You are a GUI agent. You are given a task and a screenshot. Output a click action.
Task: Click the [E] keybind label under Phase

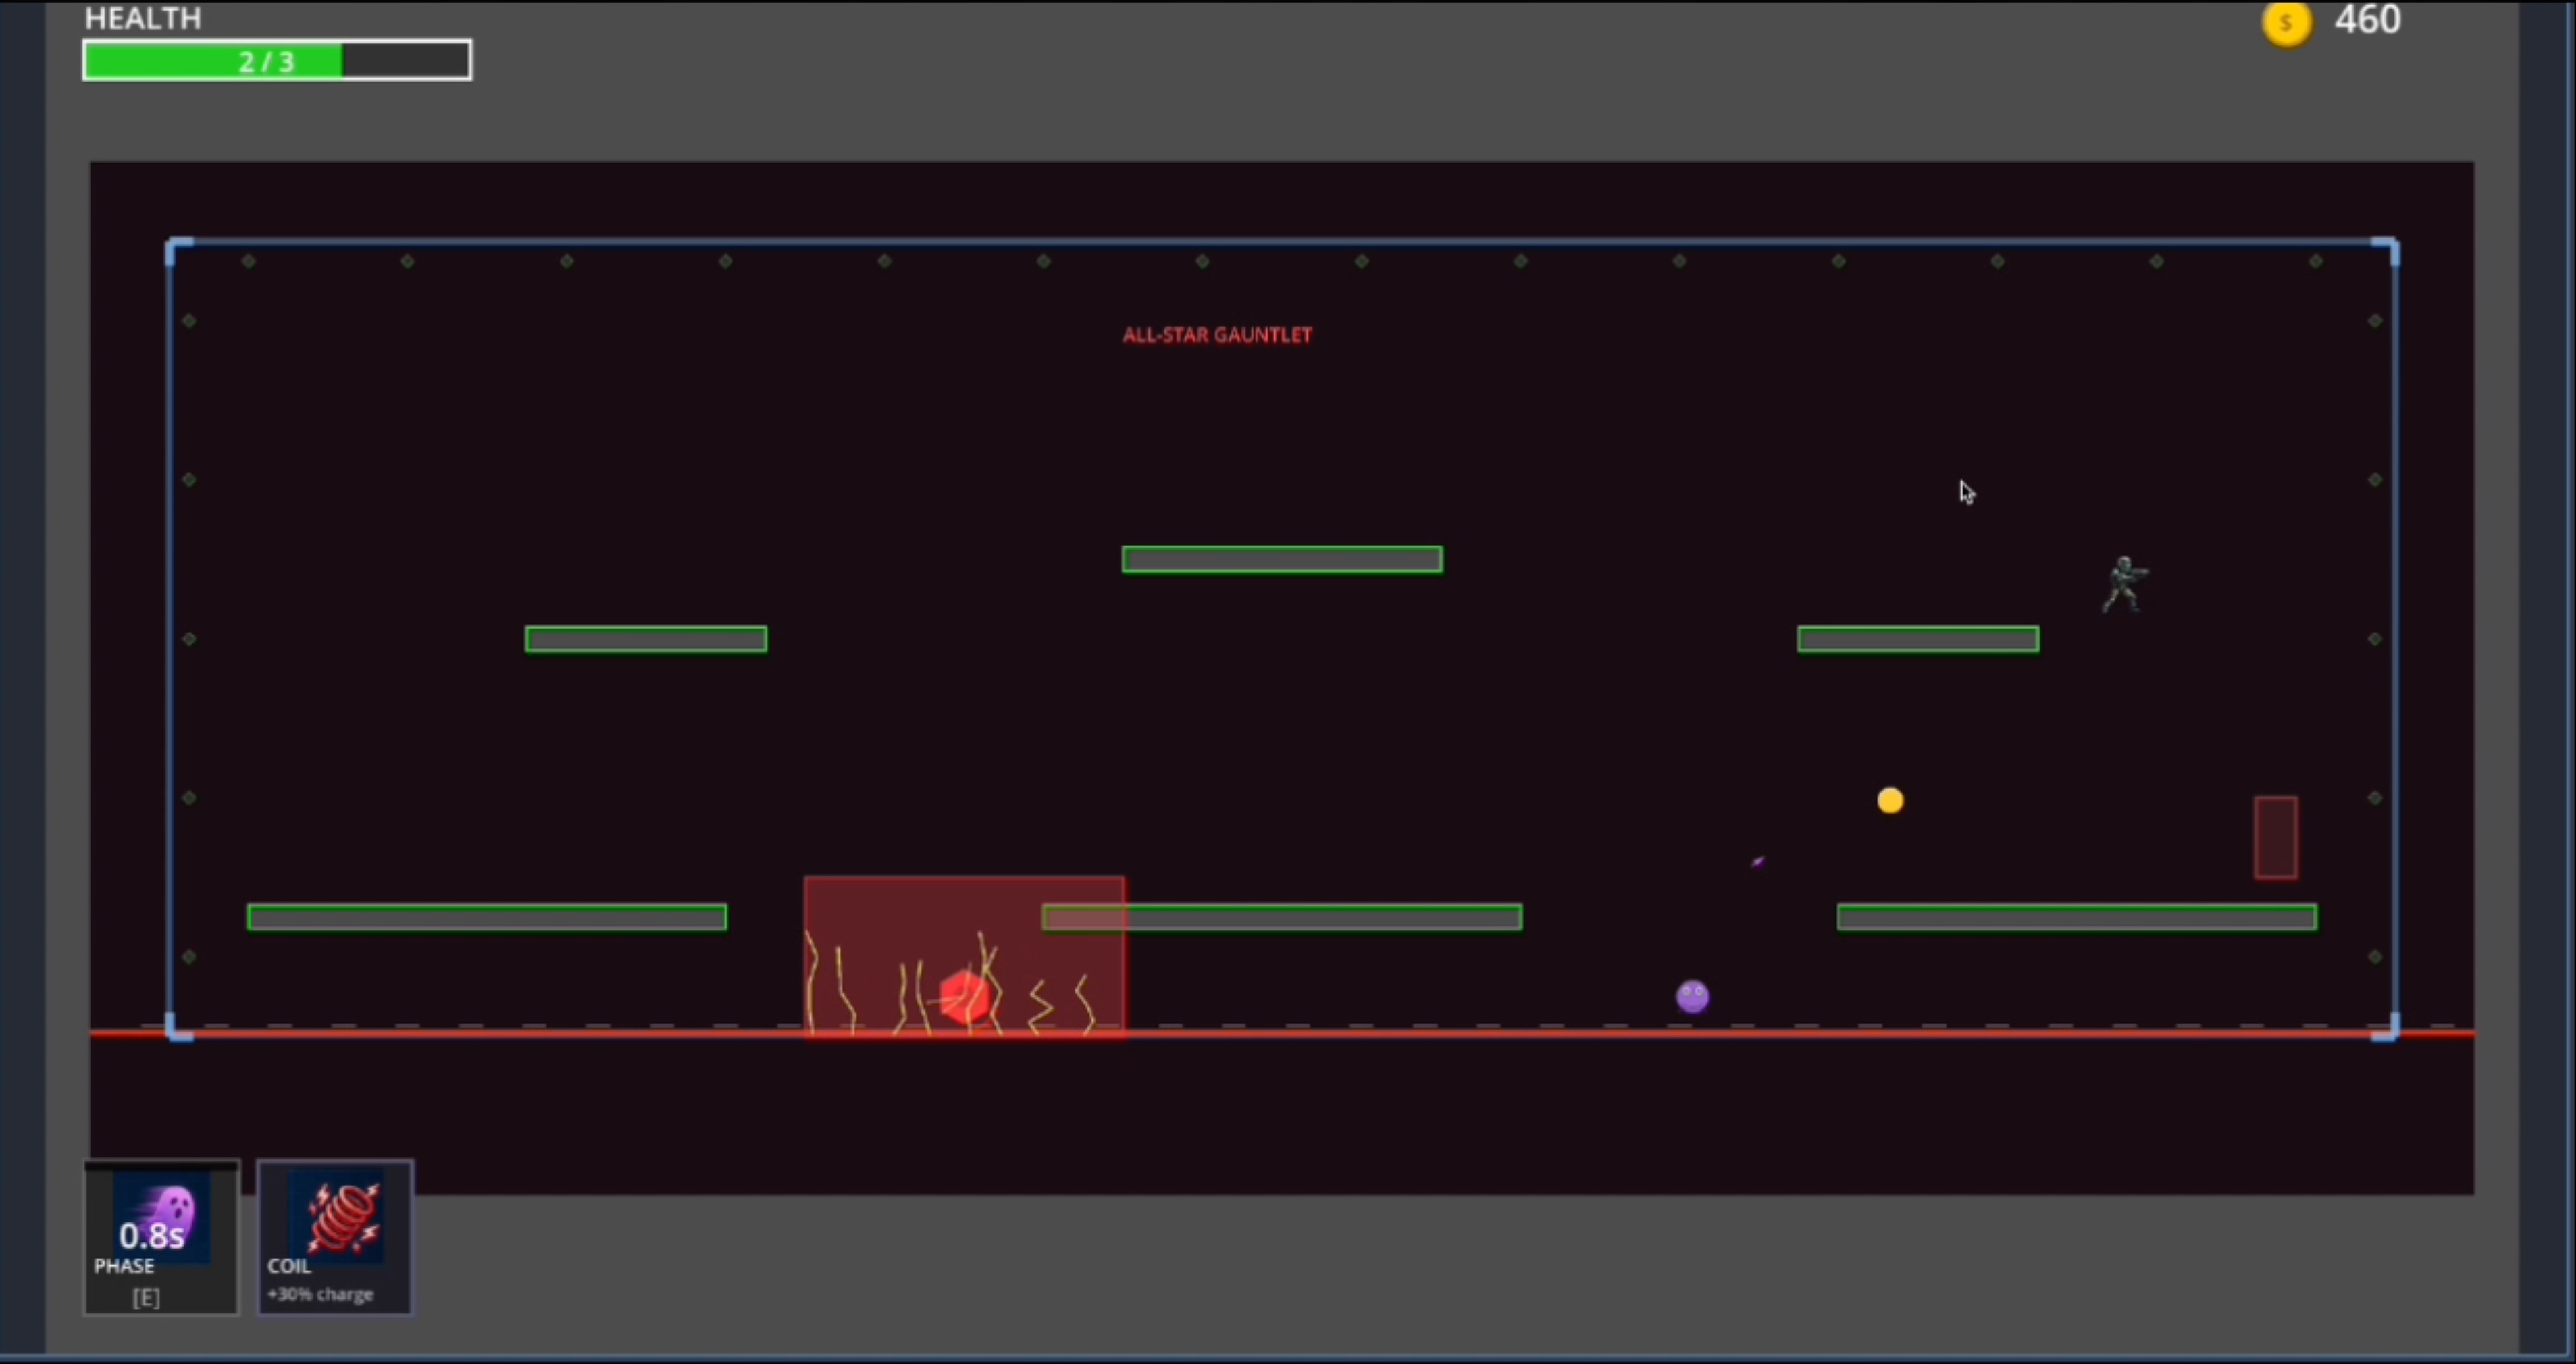[x=146, y=1297]
